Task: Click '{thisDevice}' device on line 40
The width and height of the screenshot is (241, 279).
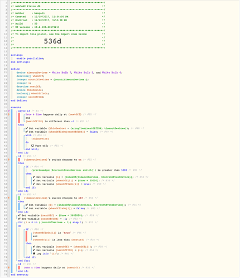Action: pyautogui.click(x=40, y=139)
